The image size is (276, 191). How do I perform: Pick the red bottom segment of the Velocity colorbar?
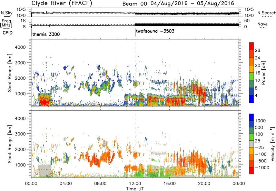(x=252, y=171)
